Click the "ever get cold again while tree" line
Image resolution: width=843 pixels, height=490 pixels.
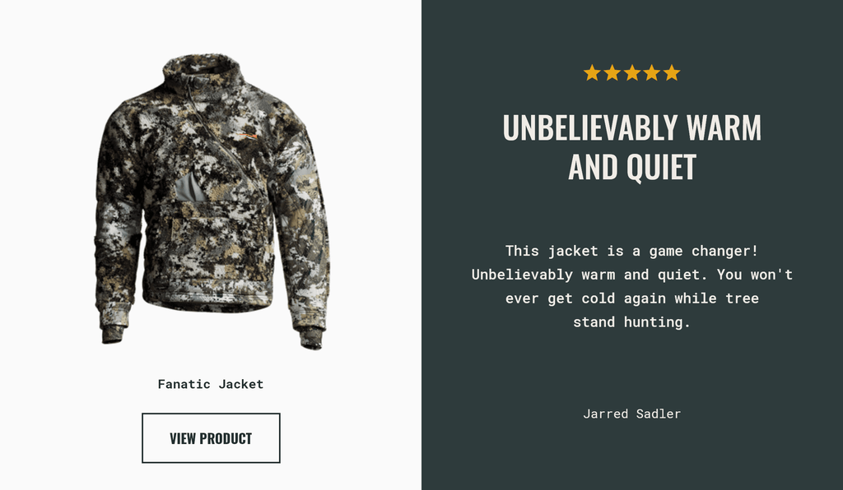pyautogui.click(x=631, y=298)
